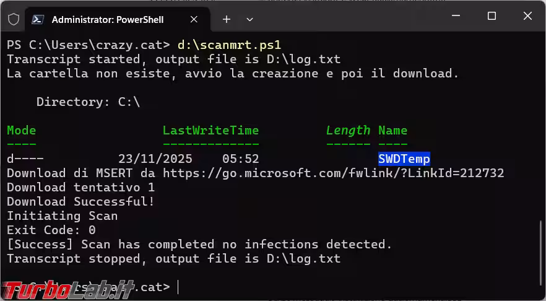Click the LastWriteTime column header
The image size is (546, 301).
tap(210, 130)
